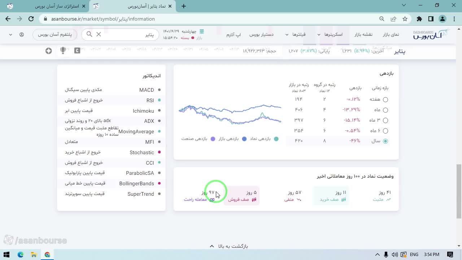
Task: Bookmark this page with star icon
Action: tap(405, 19)
